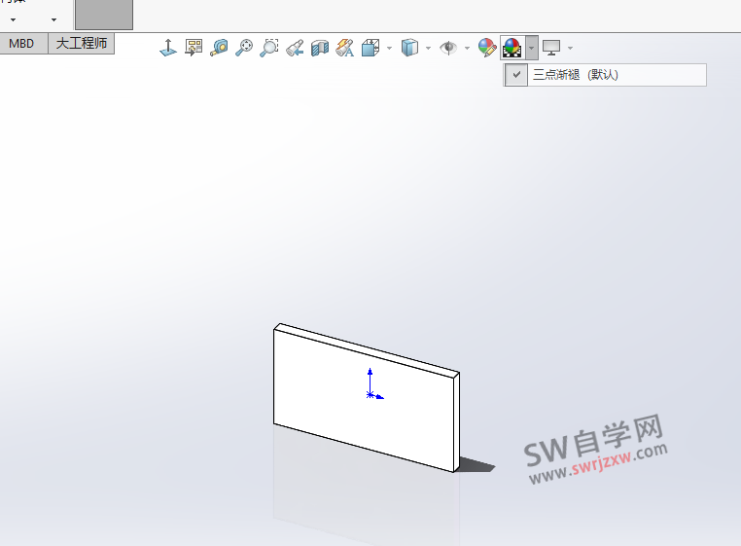Switch to the MBD tab
The height and width of the screenshot is (546, 741).
[23, 44]
